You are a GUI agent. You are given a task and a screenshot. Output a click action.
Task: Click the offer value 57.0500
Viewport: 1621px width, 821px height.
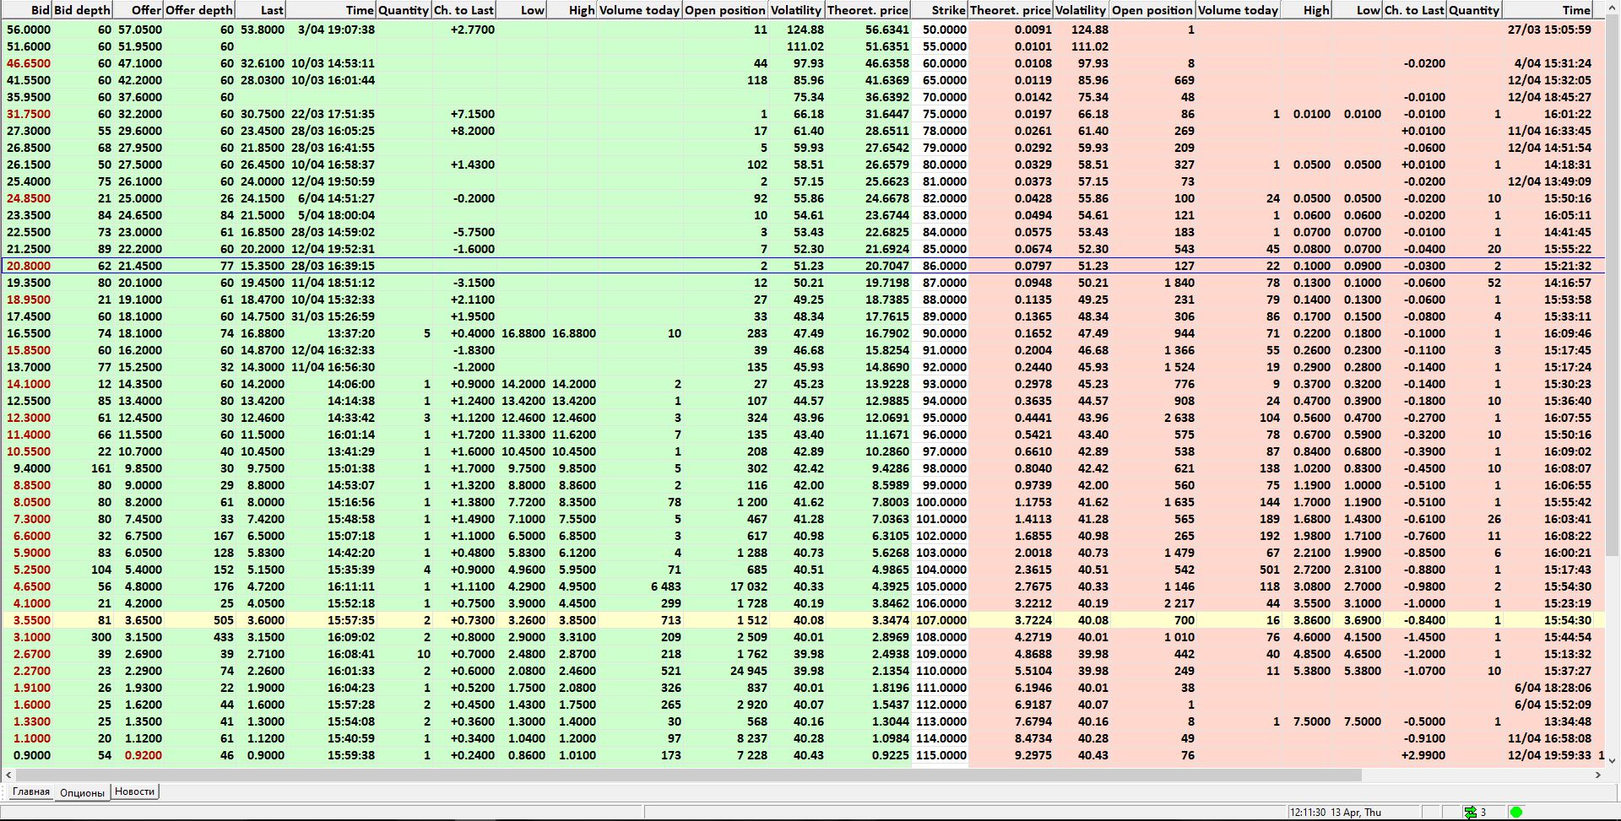(x=140, y=30)
